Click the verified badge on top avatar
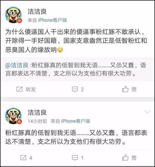 tap(19, 21)
